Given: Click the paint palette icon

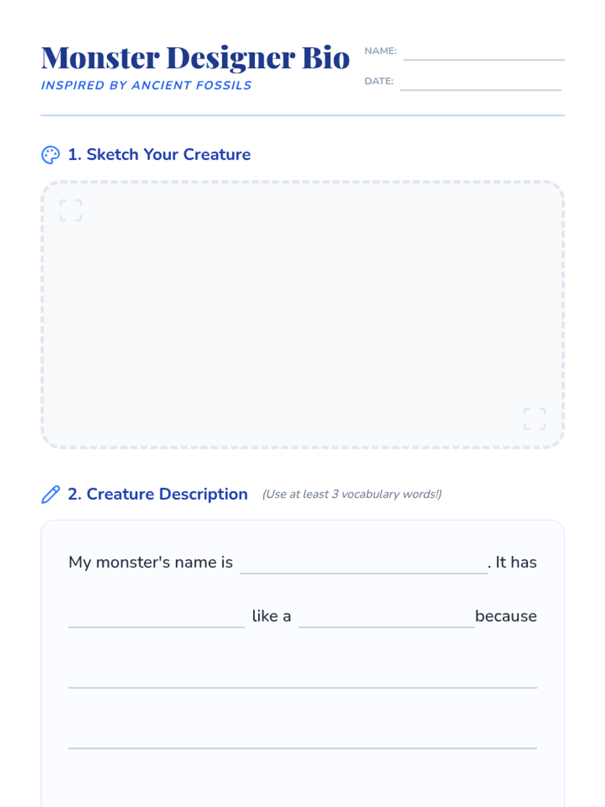Looking at the screenshot, I should pos(50,155).
